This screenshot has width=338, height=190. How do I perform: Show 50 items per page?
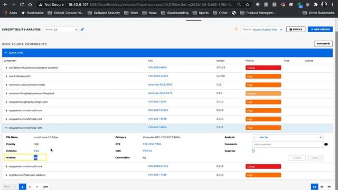pyautogui.click(x=329, y=186)
